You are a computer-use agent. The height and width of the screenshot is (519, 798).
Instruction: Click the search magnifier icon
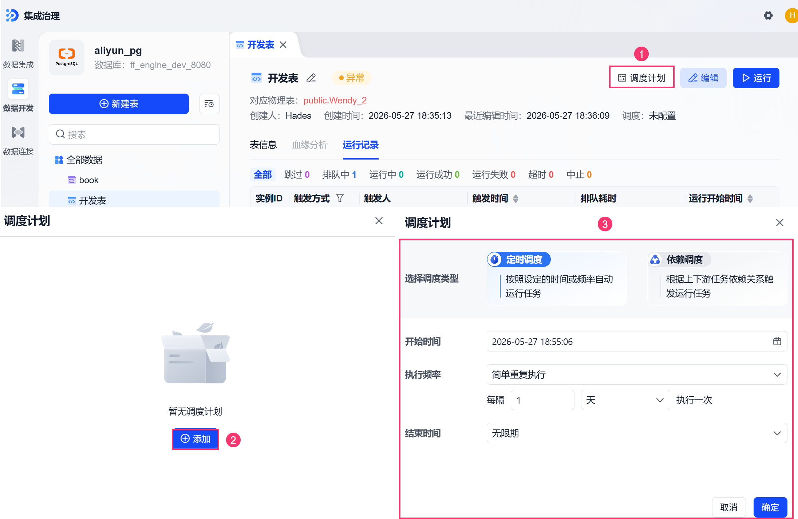click(60, 134)
